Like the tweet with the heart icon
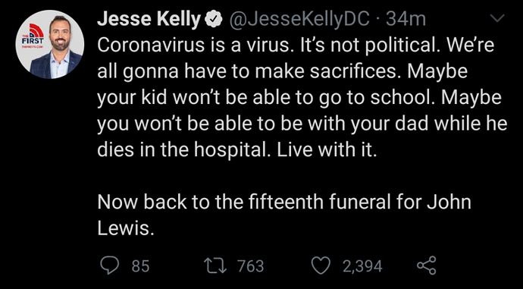The height and width of the screenshot is (289, 523). tap(321, 265)
